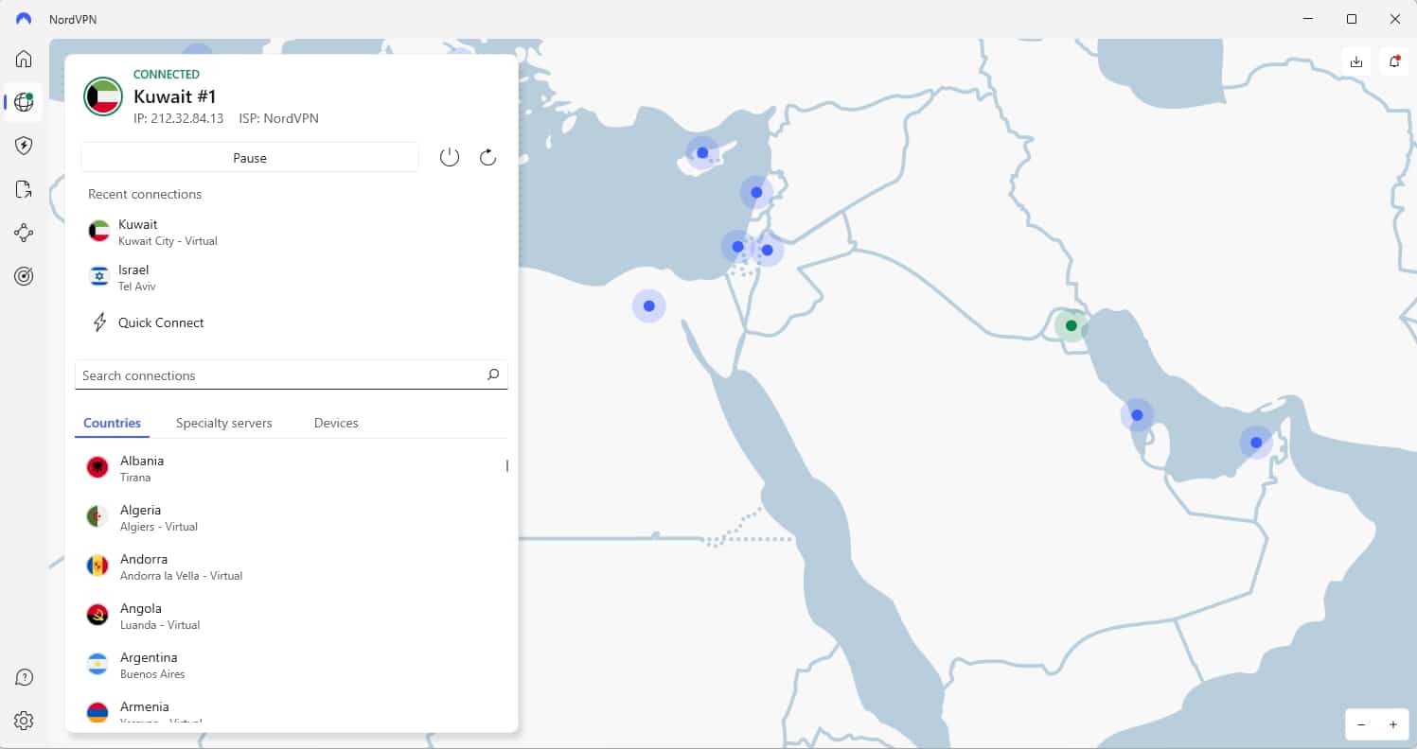Open Meshnet nodes icon in sidebar

24,233
